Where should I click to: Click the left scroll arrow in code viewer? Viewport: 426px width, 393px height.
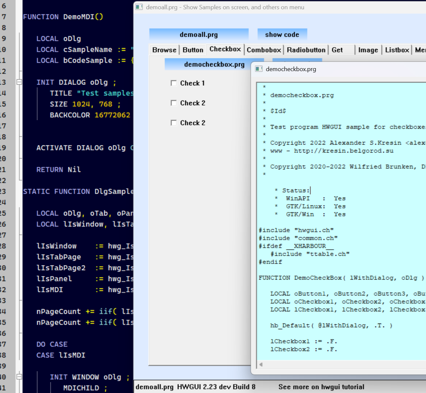[x=261, y=365]
